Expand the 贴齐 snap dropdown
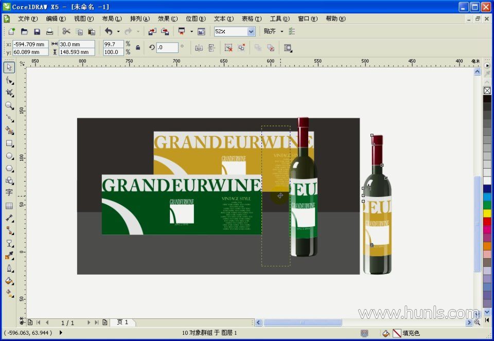This screenshot has height=341, width=494. click(281, 32)
